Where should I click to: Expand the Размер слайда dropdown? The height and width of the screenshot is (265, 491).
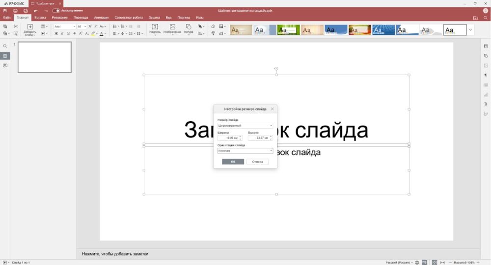[x=245, y=126]
